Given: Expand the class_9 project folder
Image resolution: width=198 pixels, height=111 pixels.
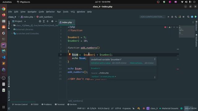Looking at the screenshot, I should 12,25.
